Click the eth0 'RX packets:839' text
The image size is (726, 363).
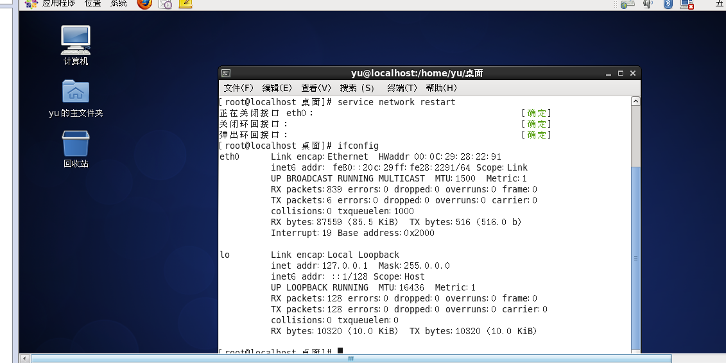pos(307,190)
